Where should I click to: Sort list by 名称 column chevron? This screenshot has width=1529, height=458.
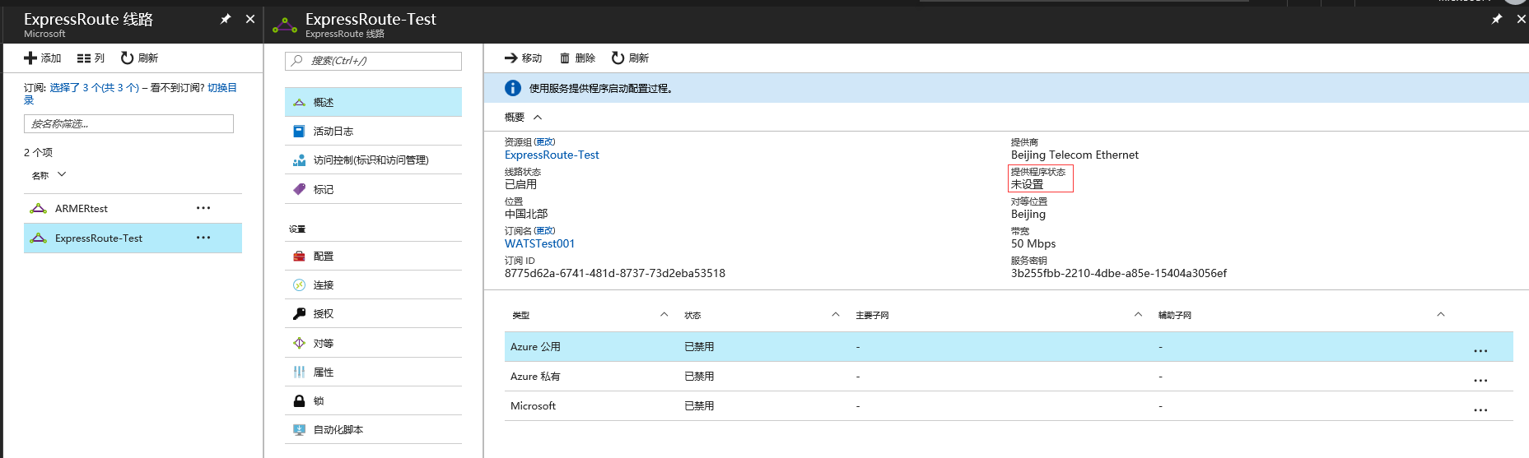(x=62, y=174)
